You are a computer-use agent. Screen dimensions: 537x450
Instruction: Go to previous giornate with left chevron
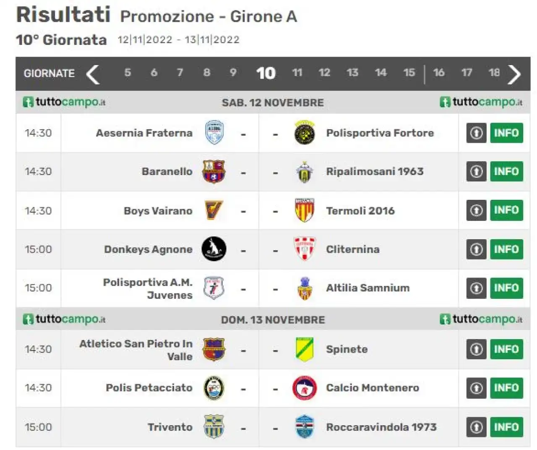93,74
